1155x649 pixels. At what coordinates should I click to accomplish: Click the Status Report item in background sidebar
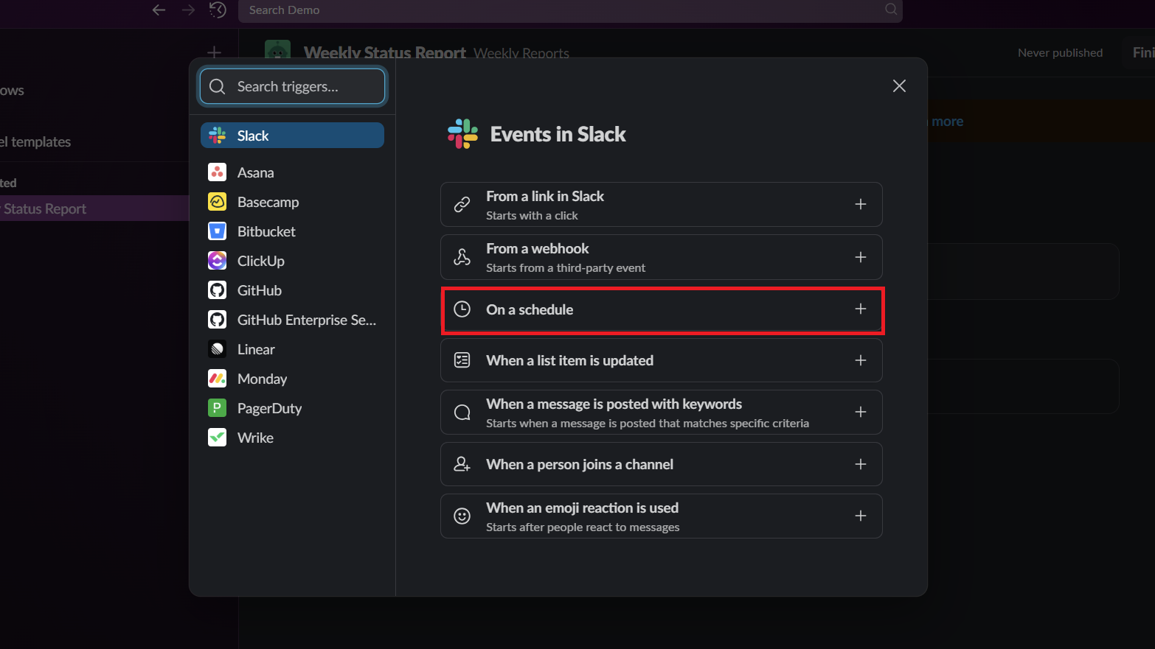(x=94, y=208)
